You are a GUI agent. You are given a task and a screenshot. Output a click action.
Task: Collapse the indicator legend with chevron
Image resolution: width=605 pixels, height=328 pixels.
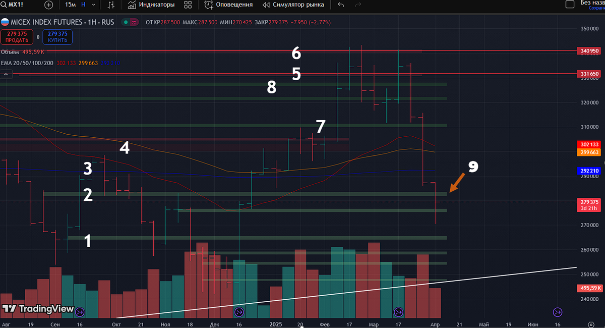click(x=6, y=74)
